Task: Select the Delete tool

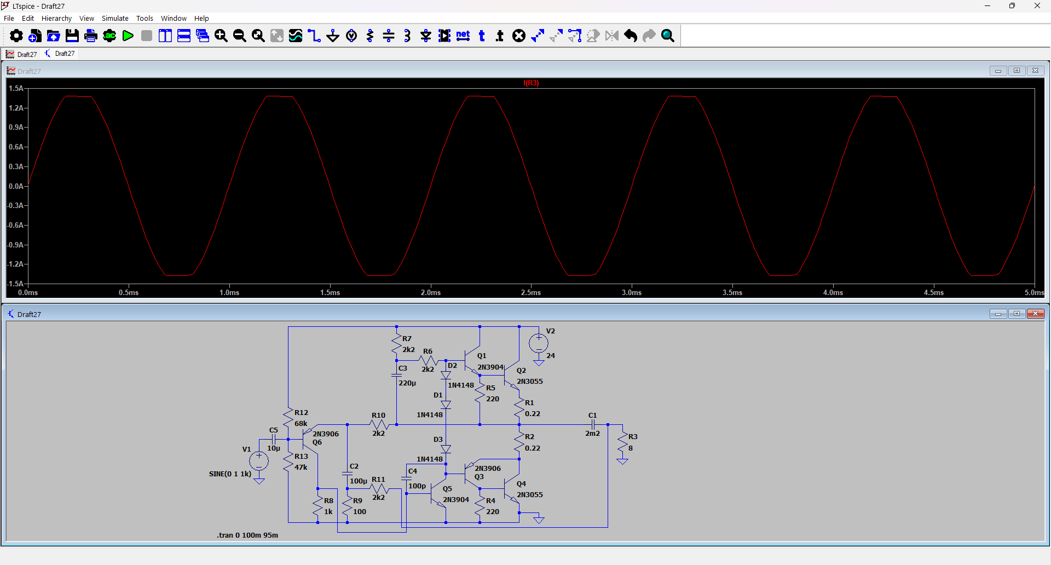Action: [x=519, y=36]
